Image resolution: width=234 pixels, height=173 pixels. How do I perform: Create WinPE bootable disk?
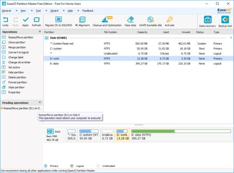click(150, 22)
